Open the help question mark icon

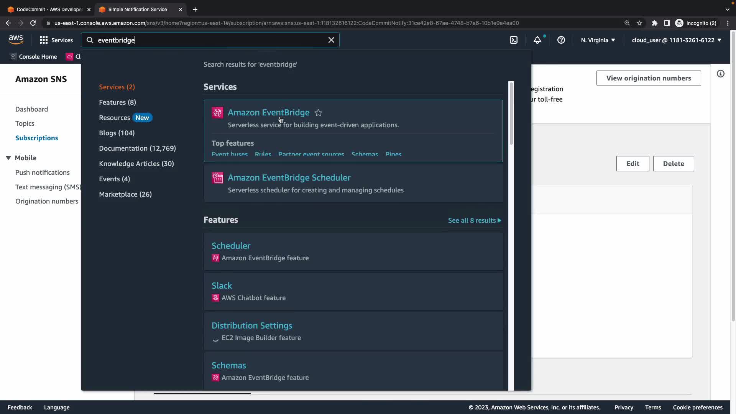pos(561,40)
